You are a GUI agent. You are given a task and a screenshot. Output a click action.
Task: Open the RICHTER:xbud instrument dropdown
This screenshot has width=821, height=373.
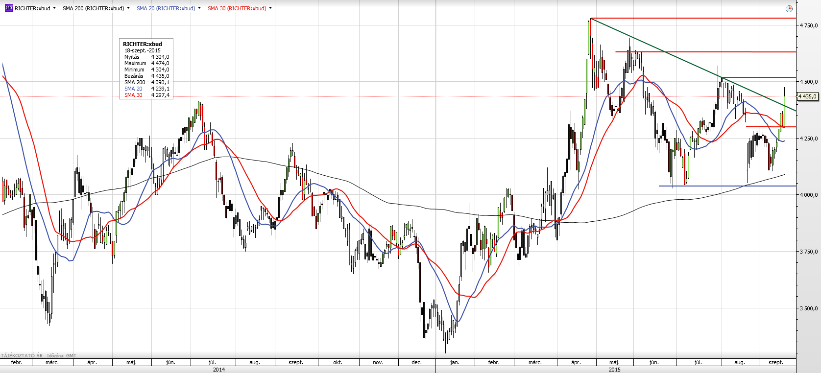tap(54, 8)
